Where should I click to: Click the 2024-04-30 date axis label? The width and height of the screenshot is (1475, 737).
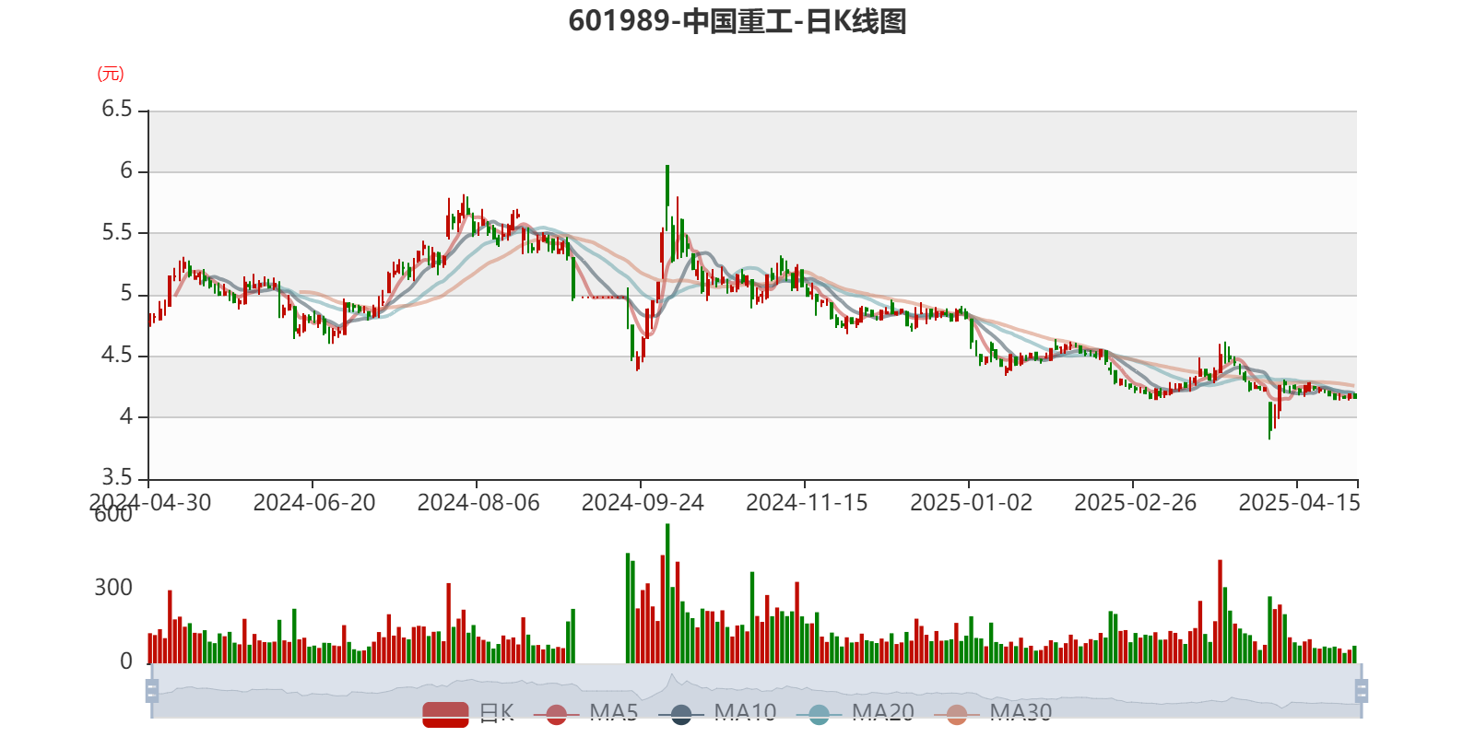click(149, 503)
